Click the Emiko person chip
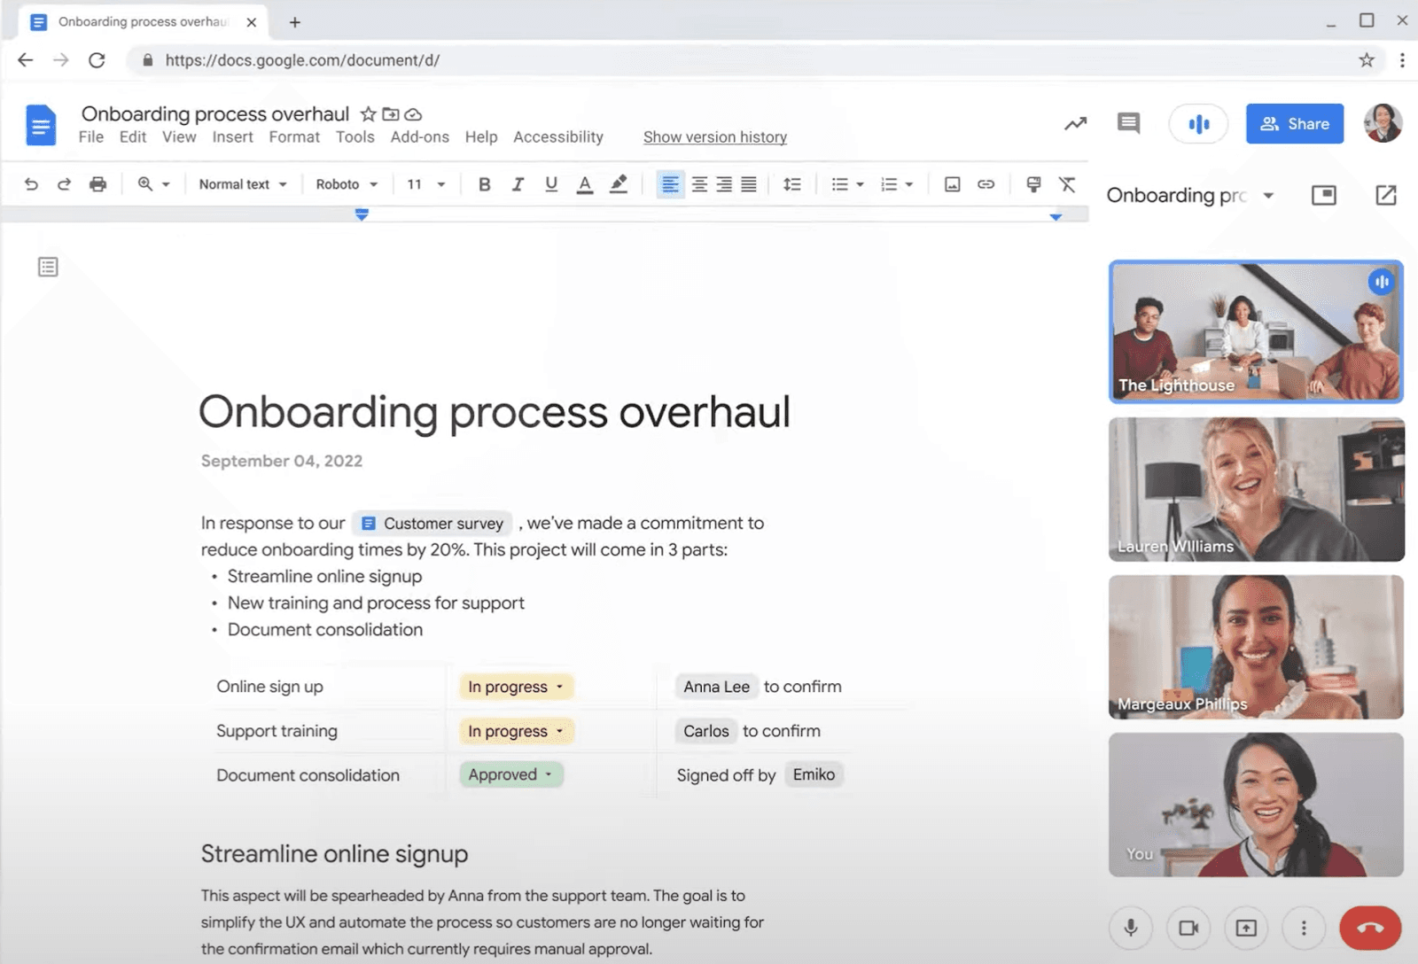1418x964 pixels. (x=814, y=774)
